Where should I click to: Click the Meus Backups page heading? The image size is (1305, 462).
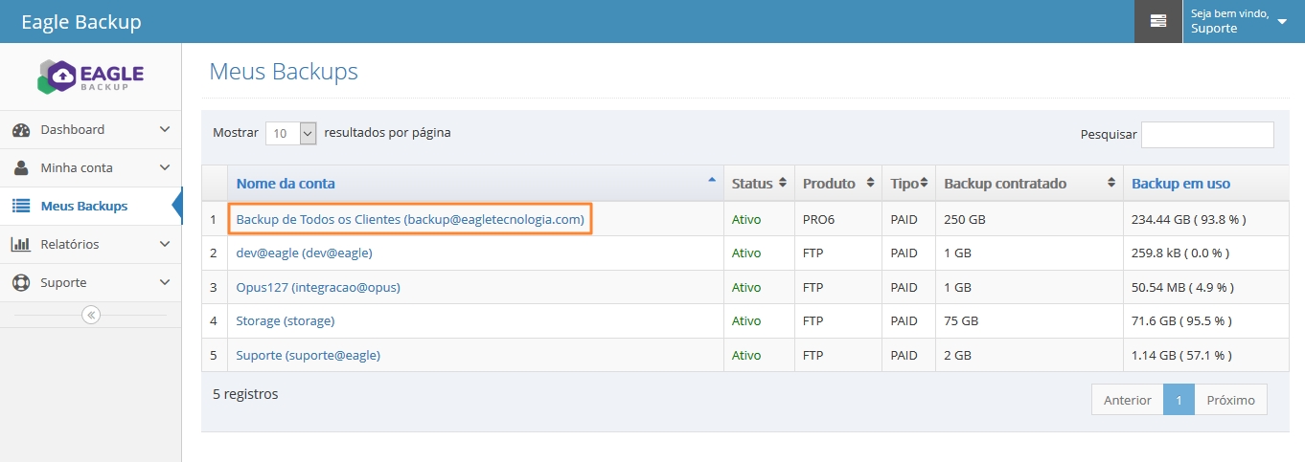pyautogui.click(x=284, y=72)
